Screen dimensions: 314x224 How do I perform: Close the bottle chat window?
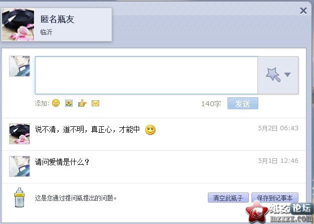(x=303, y=11)
